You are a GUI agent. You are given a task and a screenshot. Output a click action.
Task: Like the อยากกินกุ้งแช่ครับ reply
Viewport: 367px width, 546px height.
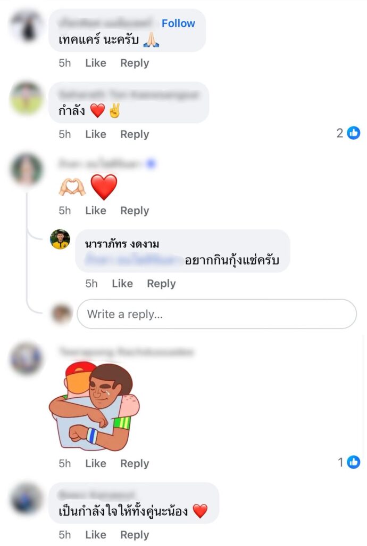click(x=122, y=284)
